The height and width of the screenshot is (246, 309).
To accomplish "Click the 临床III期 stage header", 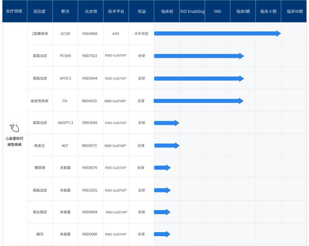I will (x=295, y=12).
